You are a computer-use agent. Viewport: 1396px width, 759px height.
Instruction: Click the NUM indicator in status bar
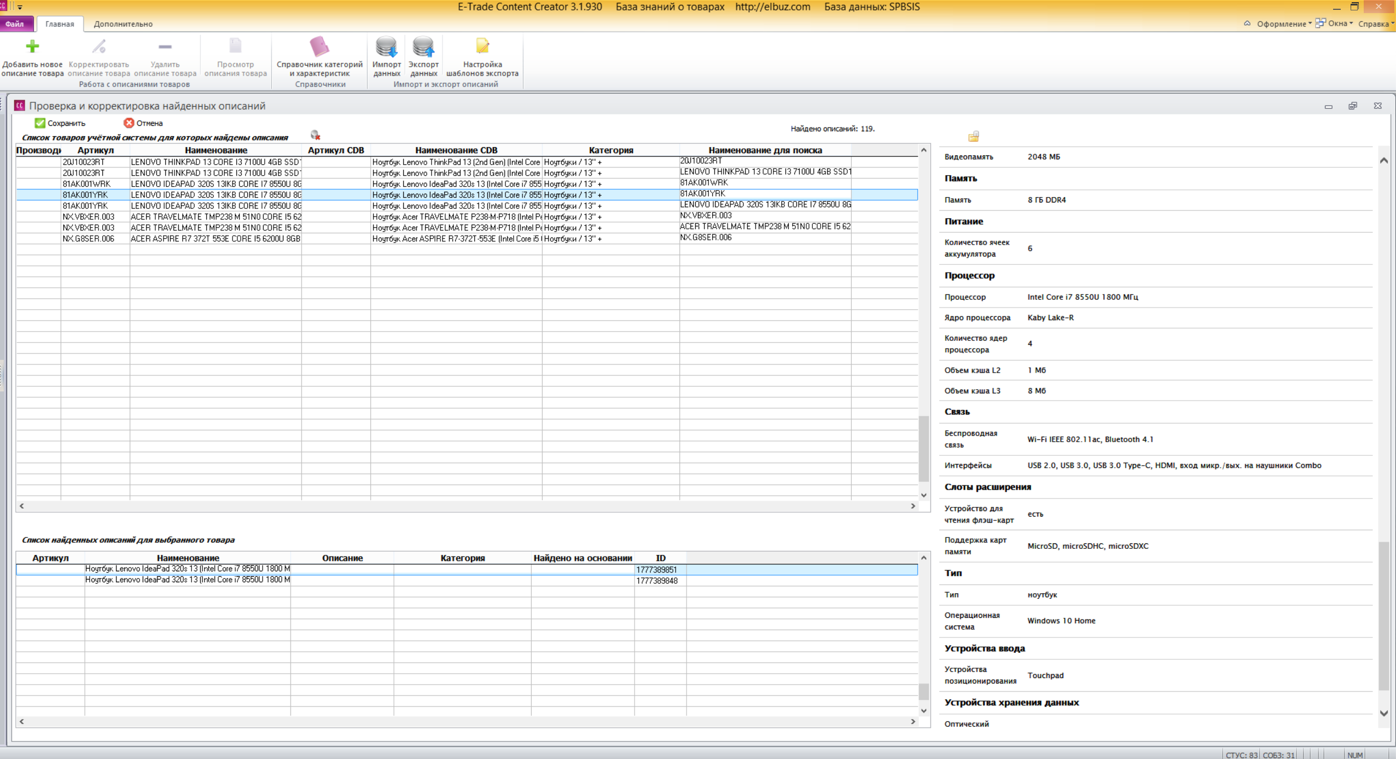pos(1355,755)
